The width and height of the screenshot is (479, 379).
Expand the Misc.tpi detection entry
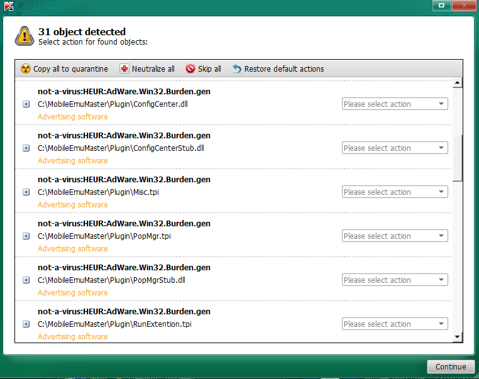(26, 192)
